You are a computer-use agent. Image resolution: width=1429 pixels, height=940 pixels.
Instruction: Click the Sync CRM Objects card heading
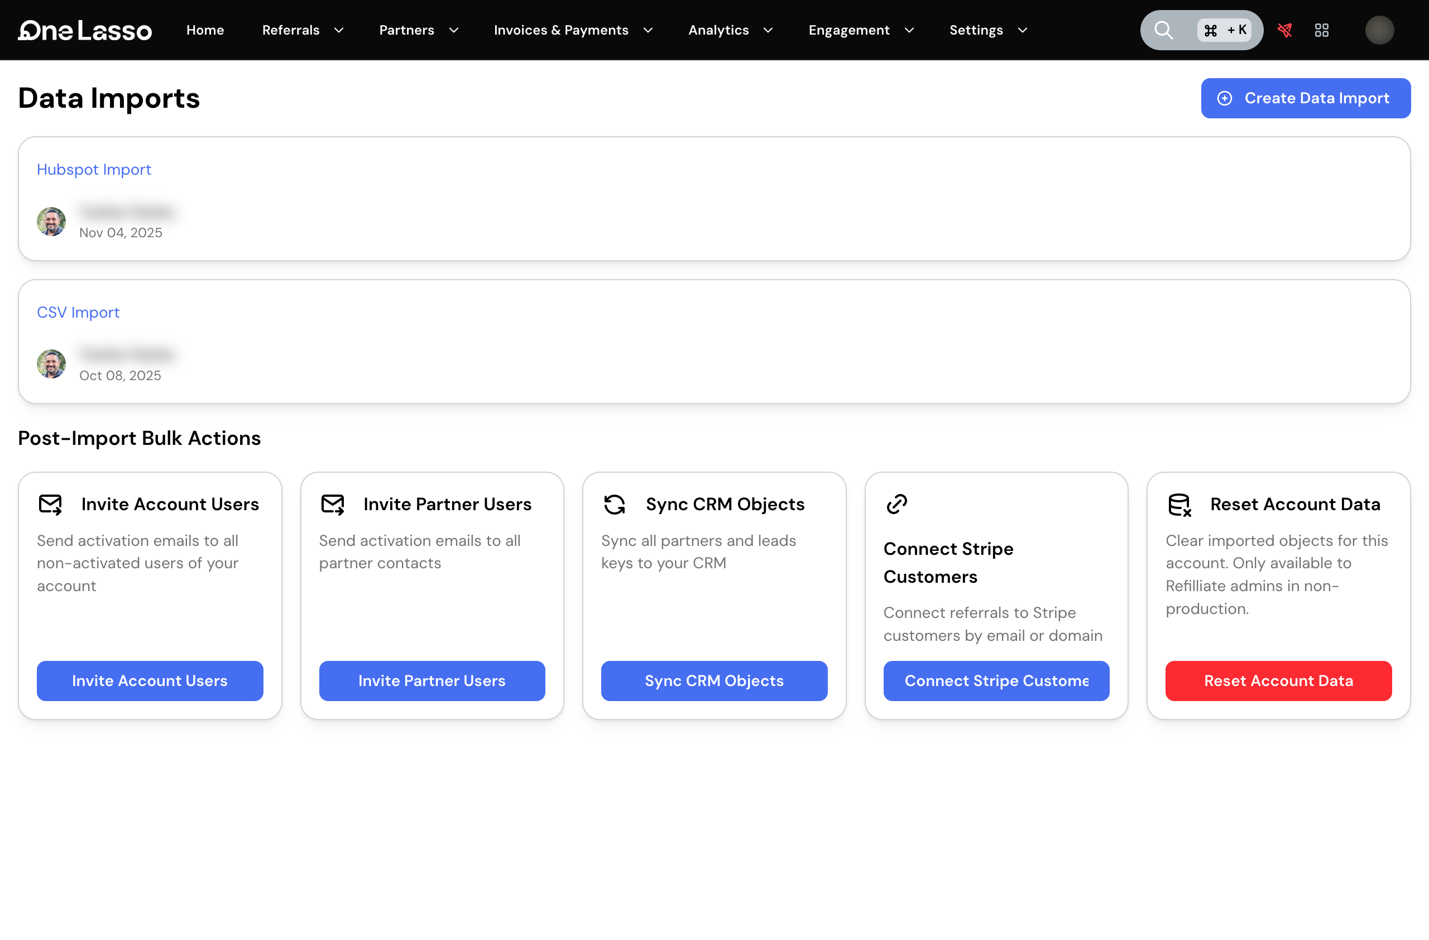[725, 504]
